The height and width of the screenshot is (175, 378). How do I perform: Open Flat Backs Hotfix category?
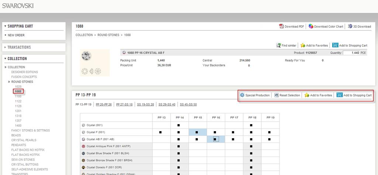(25, 155)
